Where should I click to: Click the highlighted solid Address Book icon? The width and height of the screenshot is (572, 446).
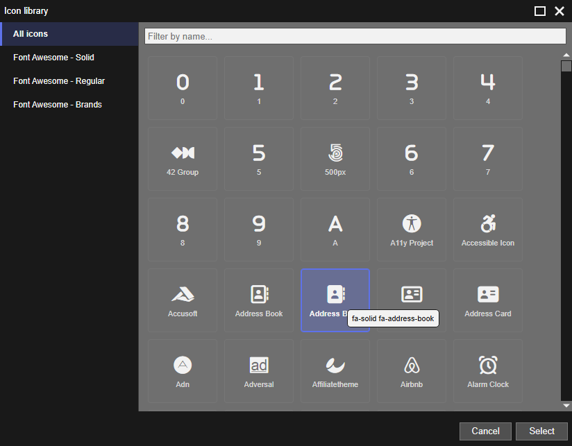[x=335, y=300]
